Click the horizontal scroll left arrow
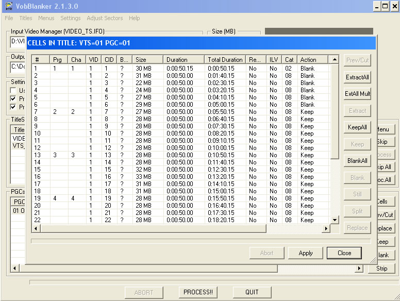This screenshot has width=400, height=301. (x=36, y=228)
